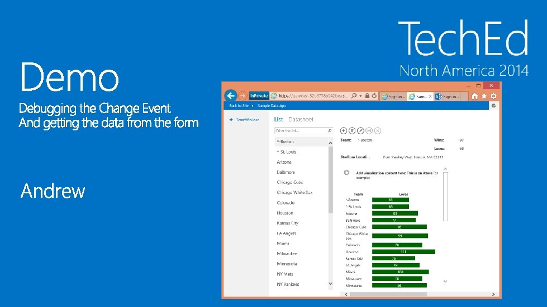Click the Sample Data App breadcrumb
The height and width of the screenshot is (307, 547).
(272, 106)
